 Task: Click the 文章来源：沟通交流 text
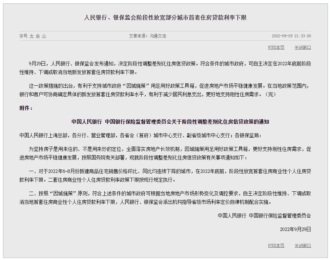point(147,36)
